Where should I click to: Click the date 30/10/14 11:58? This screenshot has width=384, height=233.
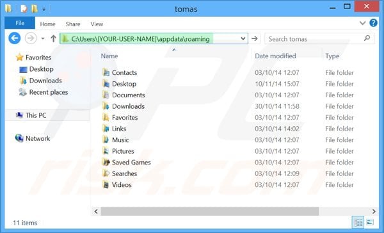point(277,106)
